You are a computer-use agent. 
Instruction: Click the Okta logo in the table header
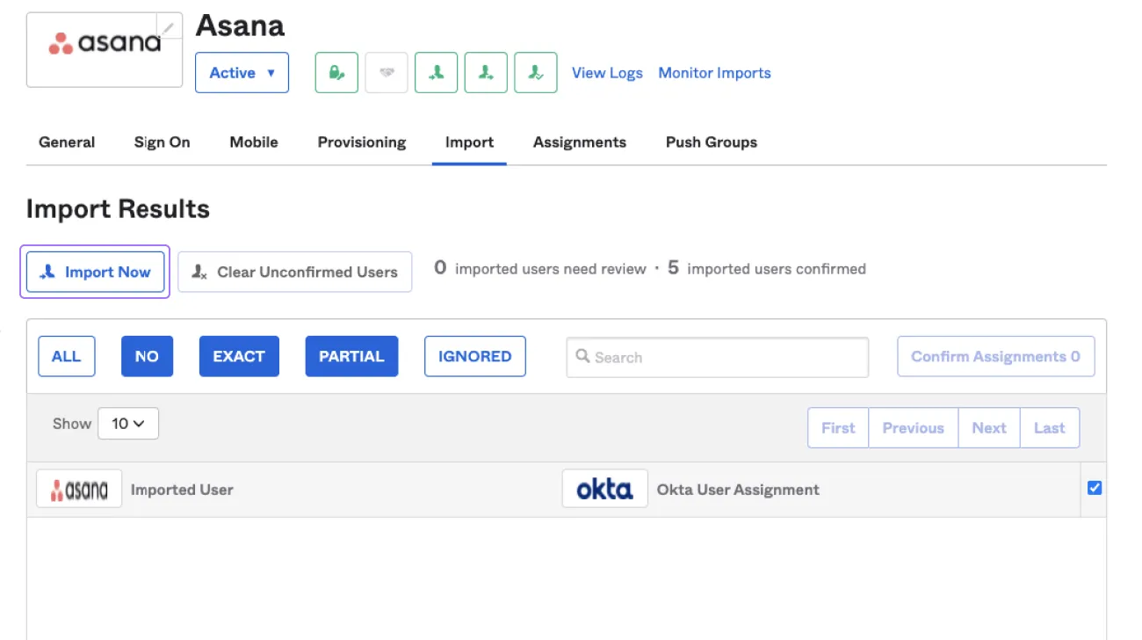[x=604, y=490]
